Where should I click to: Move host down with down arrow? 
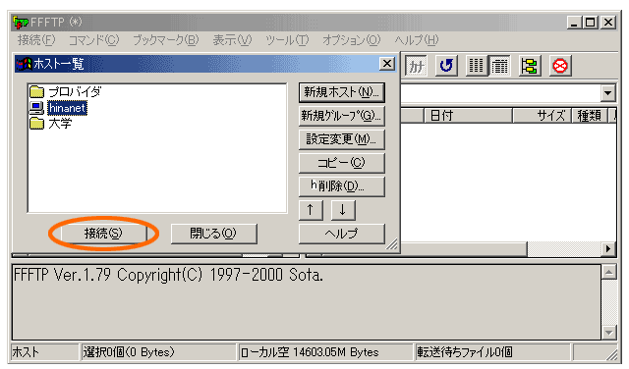coord(343,210)
